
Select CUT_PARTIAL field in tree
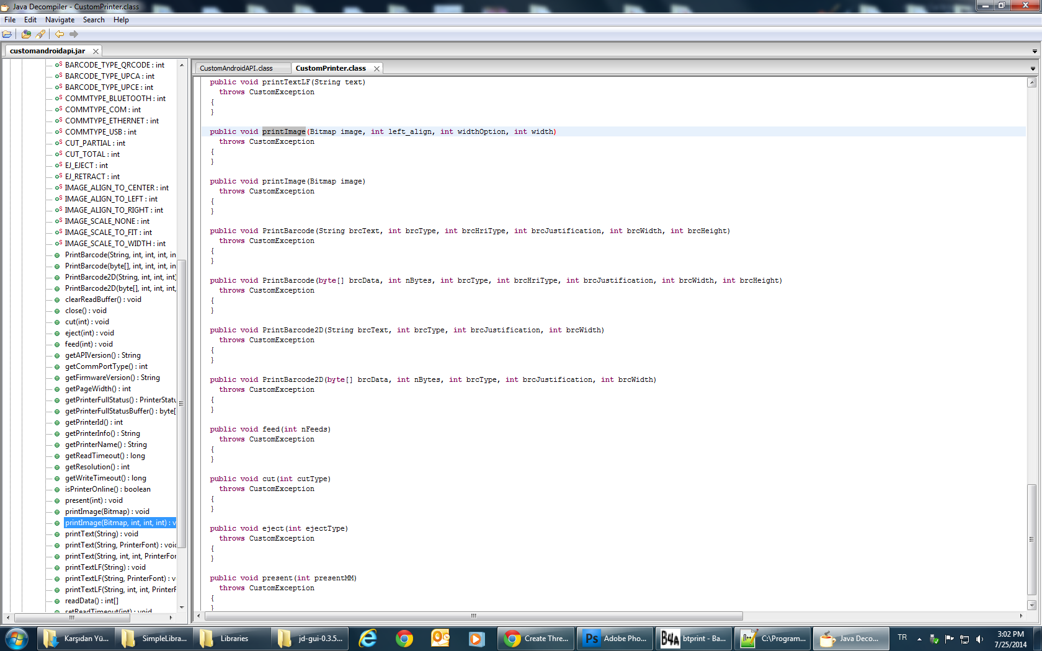(x=95, y=143)
